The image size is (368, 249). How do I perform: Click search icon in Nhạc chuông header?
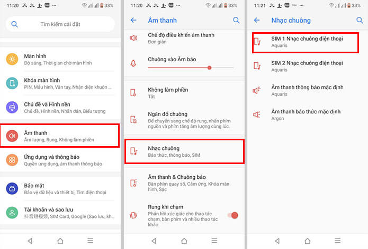pyautogui.click(x=360, y=20)
